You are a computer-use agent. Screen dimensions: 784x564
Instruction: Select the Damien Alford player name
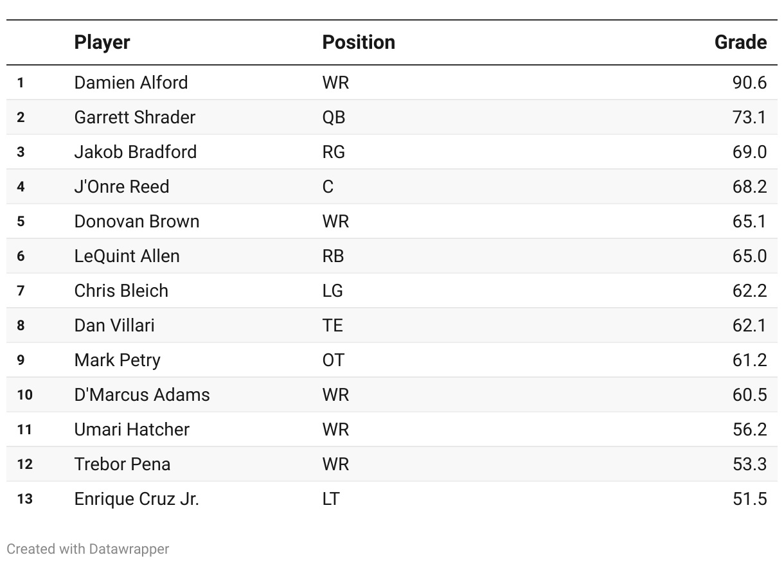click(x=131, y=83)
